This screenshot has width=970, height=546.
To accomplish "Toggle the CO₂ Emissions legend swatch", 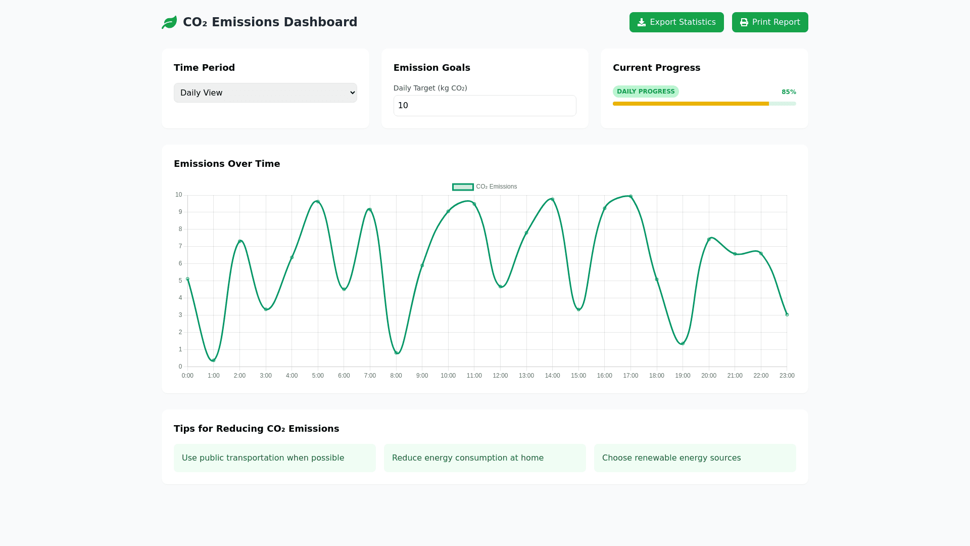I will pyautogui.click(x=463, y=187).
